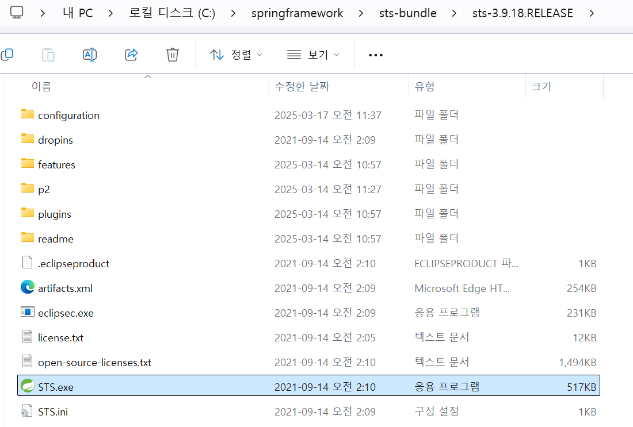Sort by 수정한 날짜 column header
The height and width of the screenshot is (427, 633).
pyautogui.click(x=302, y=86)
